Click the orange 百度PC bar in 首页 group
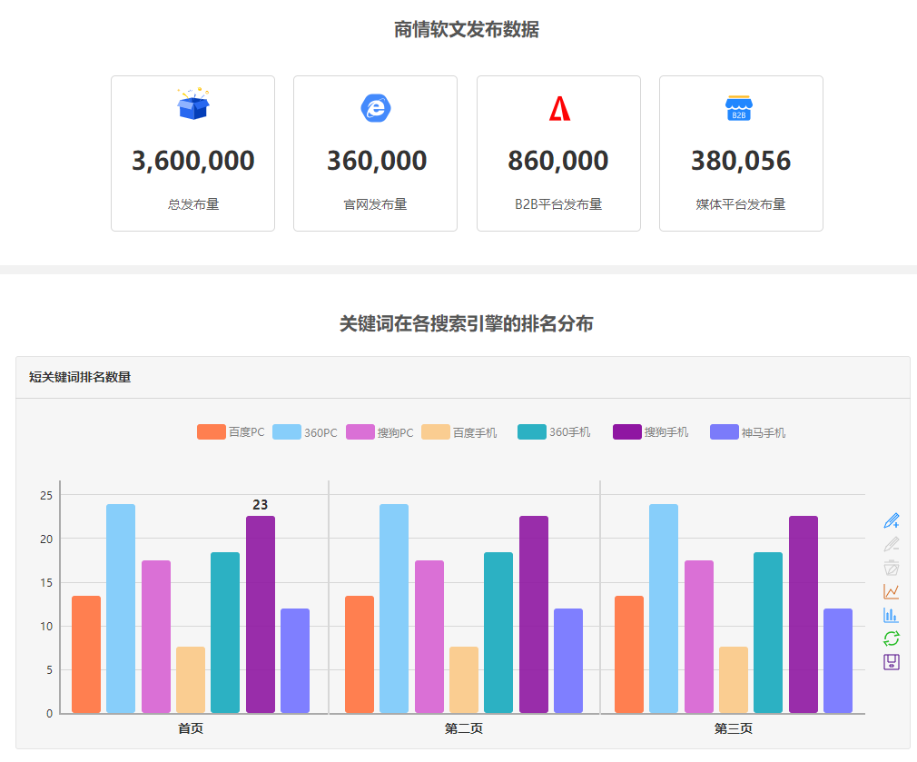 click(86, 655)
